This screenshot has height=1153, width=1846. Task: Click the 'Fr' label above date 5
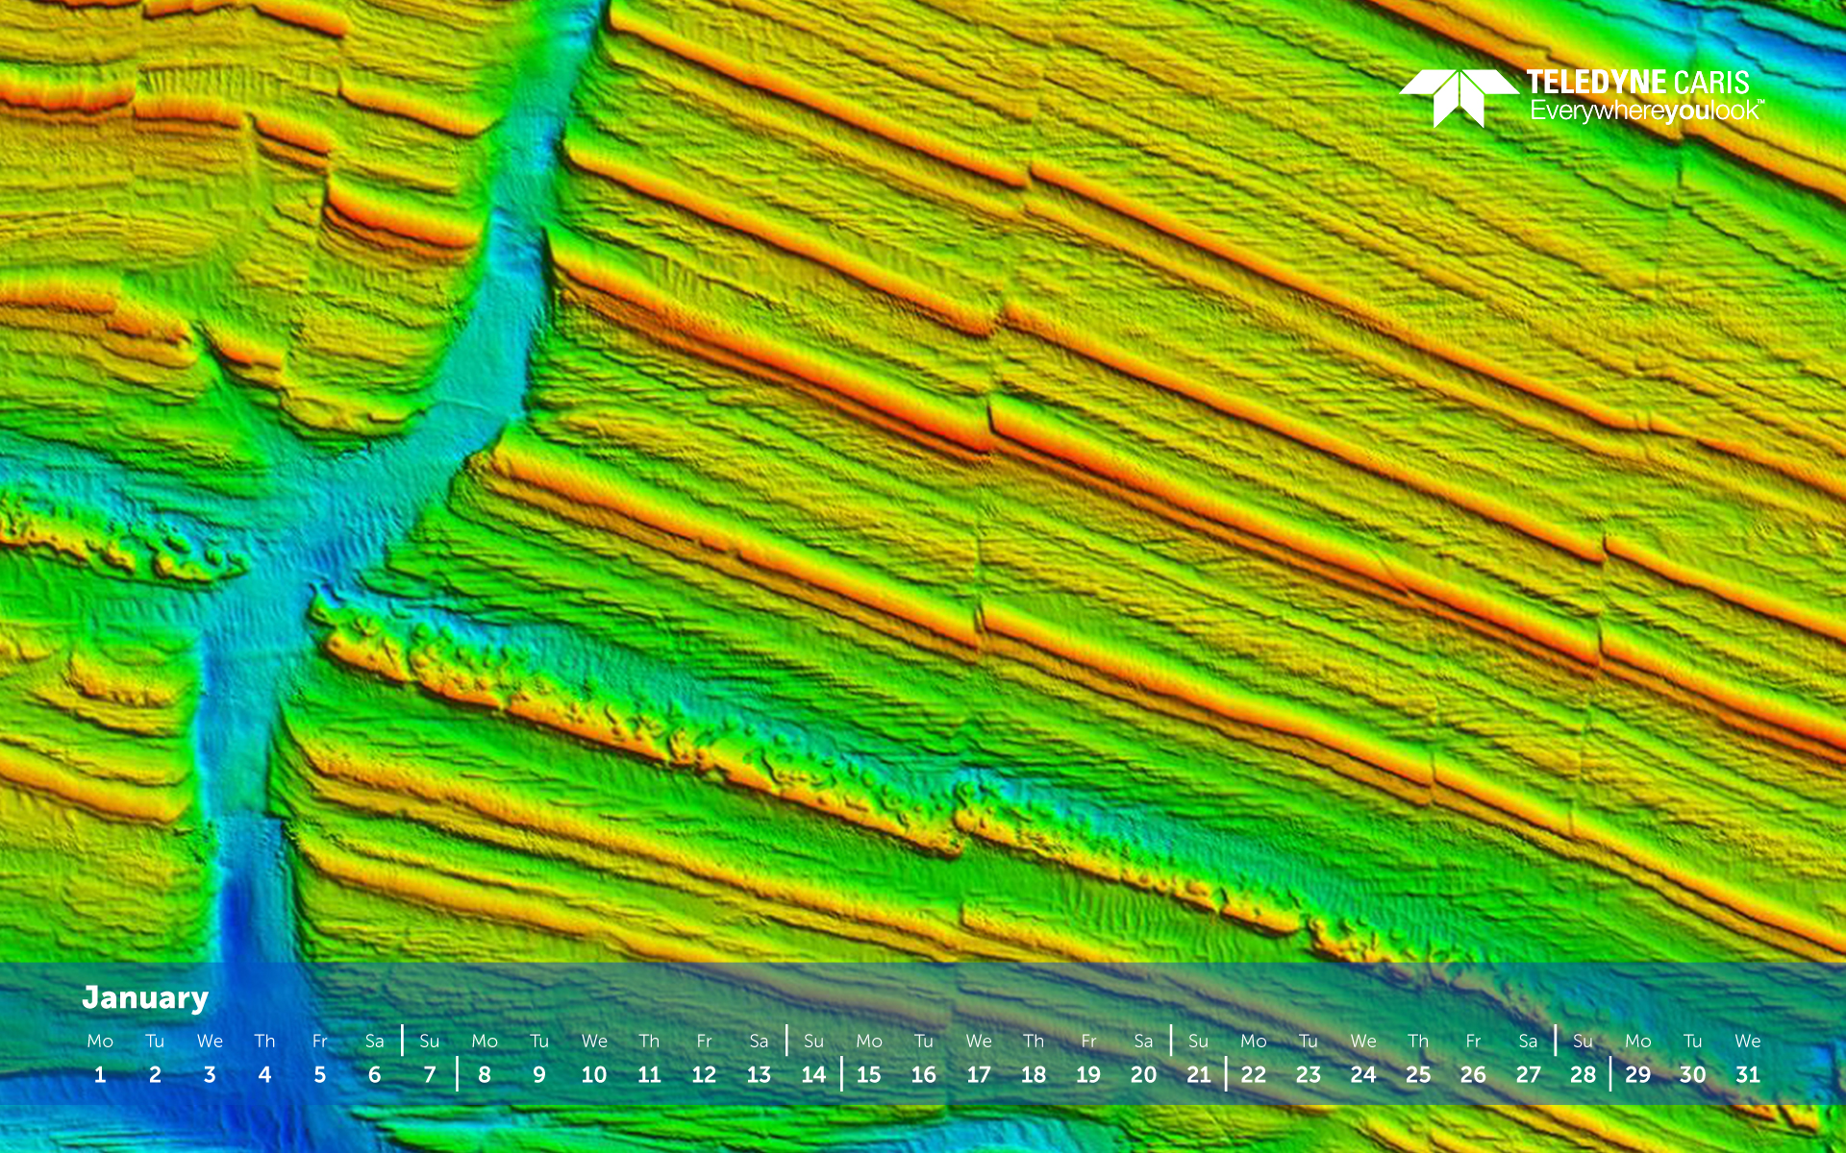pyautogui.click(x=320, y=1042)
